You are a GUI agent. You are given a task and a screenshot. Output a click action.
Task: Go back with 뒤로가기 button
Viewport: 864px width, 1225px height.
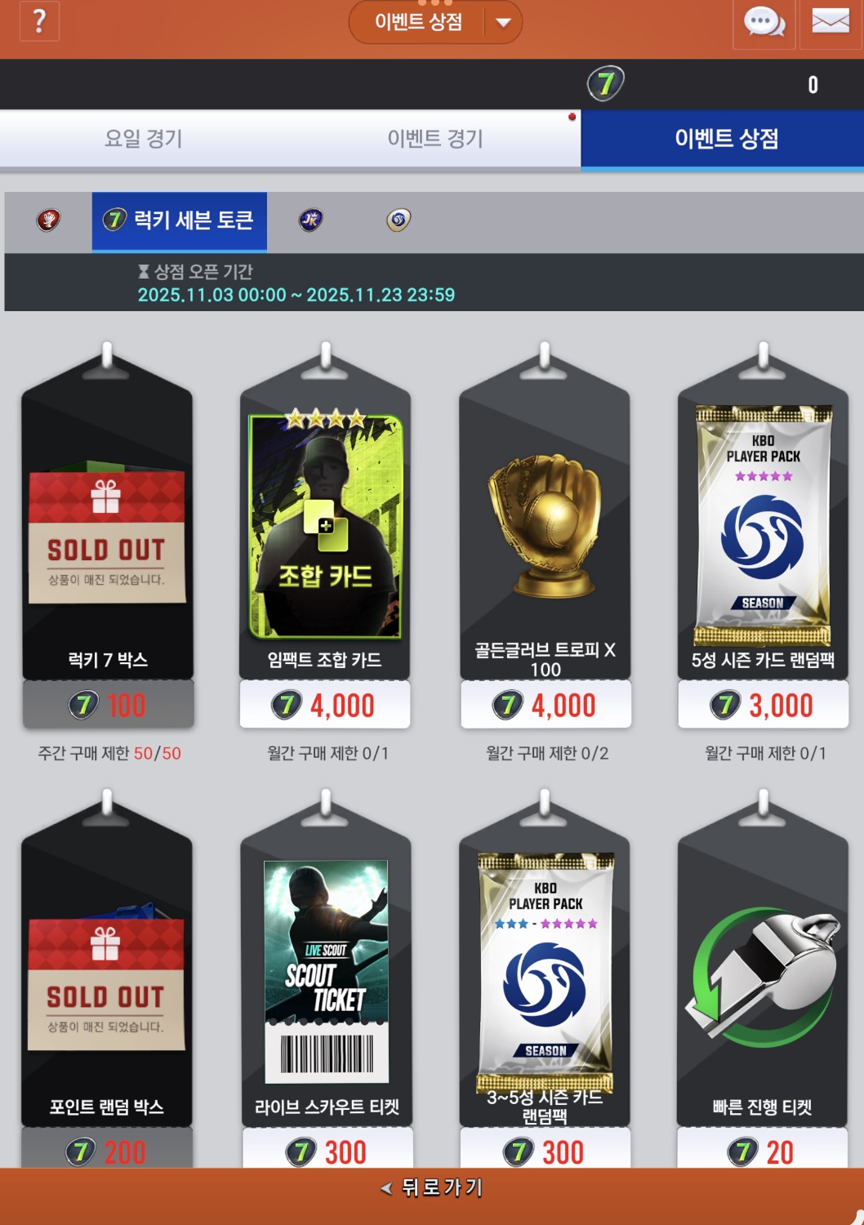(x=432, y=1187)
